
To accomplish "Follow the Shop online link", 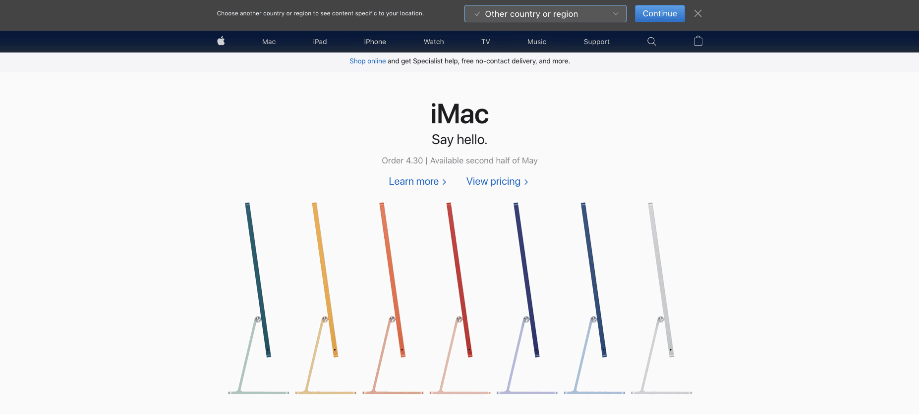I will [x=367, y=61].
